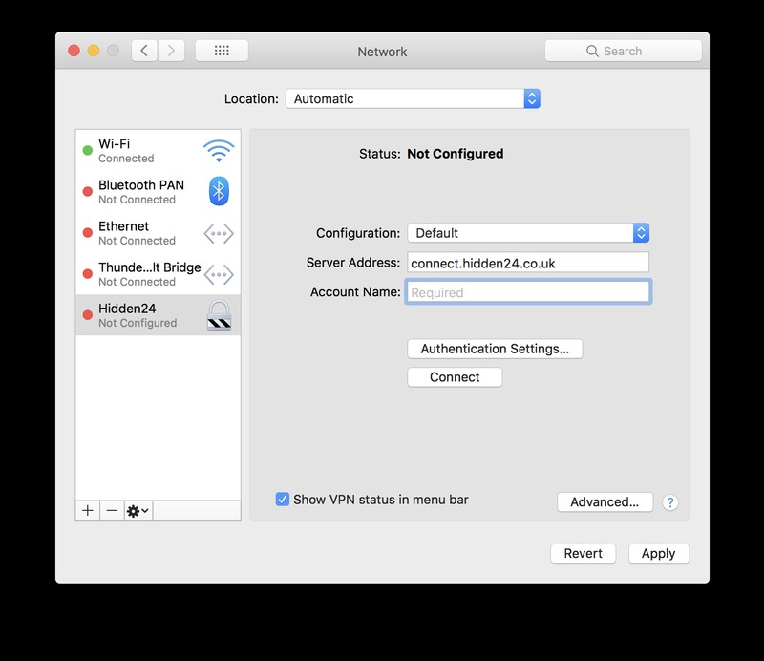The image size is (764, 661).
Task: Click the Apply button
Action: (659, 554)
